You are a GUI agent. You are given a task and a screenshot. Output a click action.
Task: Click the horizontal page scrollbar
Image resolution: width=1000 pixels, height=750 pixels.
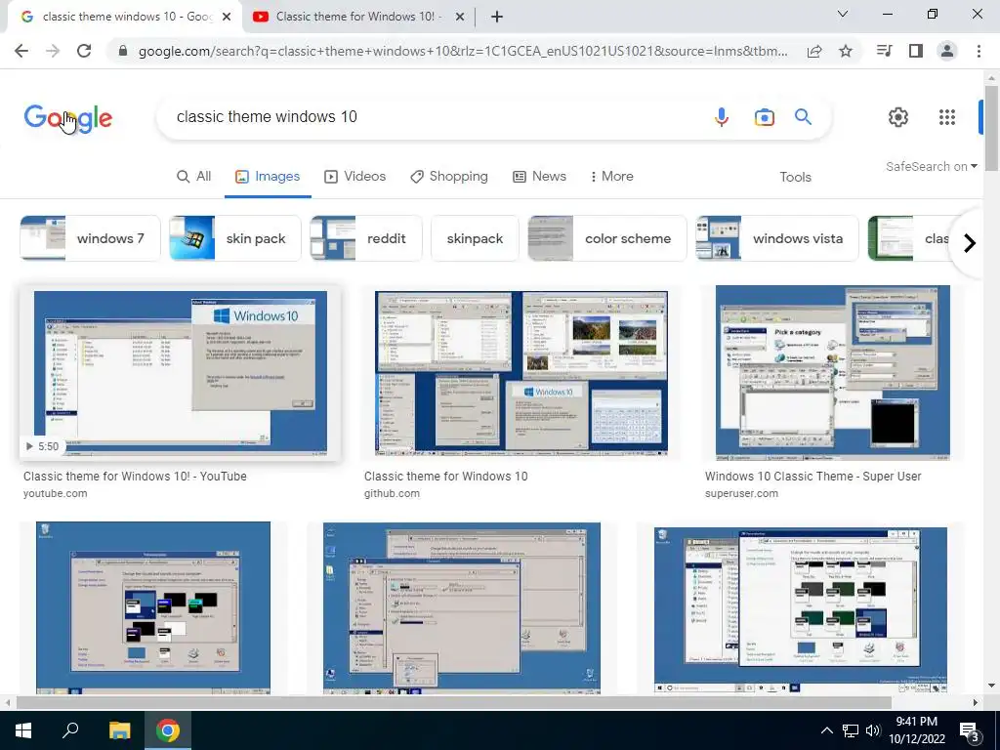tap(453, 702)
